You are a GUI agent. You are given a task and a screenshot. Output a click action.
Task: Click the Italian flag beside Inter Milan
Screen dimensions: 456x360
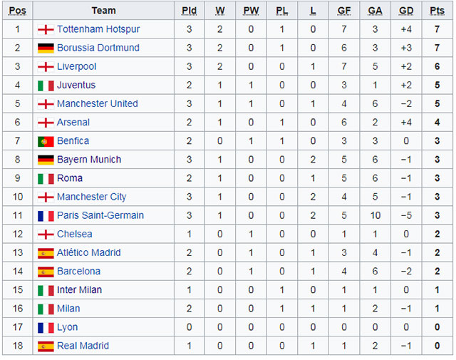tap(46, 290)
